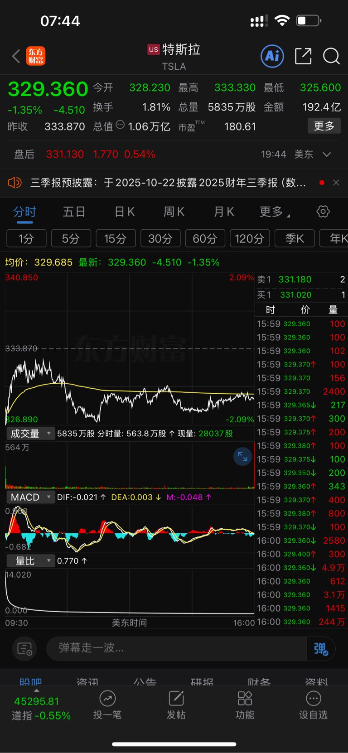Tap the 16:00 trade with 4.9万 volume
The width and height of the screenshot is (348, 753).
point(301,568)
